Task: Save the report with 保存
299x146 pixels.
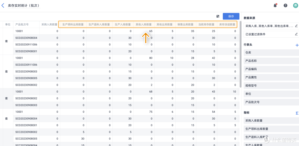Action: pos(231,16)
